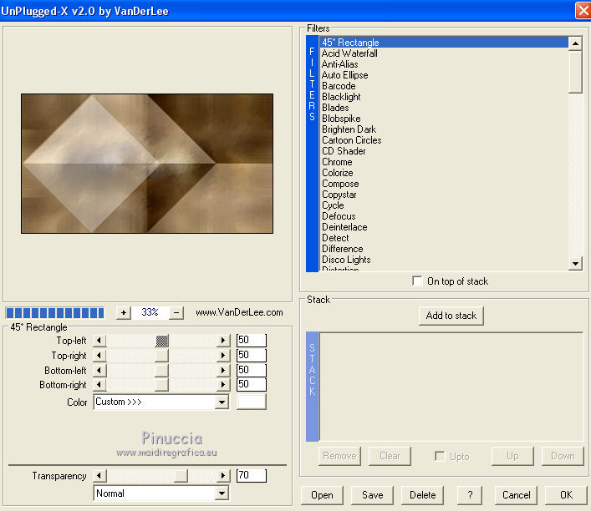
Task: Open the www.VanDerLee.com link
Action: (239, 312)
